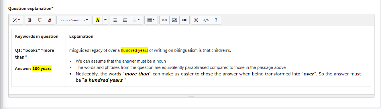The width and height of the screenshot is (381, 109).
Task: Click the 'Q1: "books" "more than"' text
Action: tap(34, 54)
